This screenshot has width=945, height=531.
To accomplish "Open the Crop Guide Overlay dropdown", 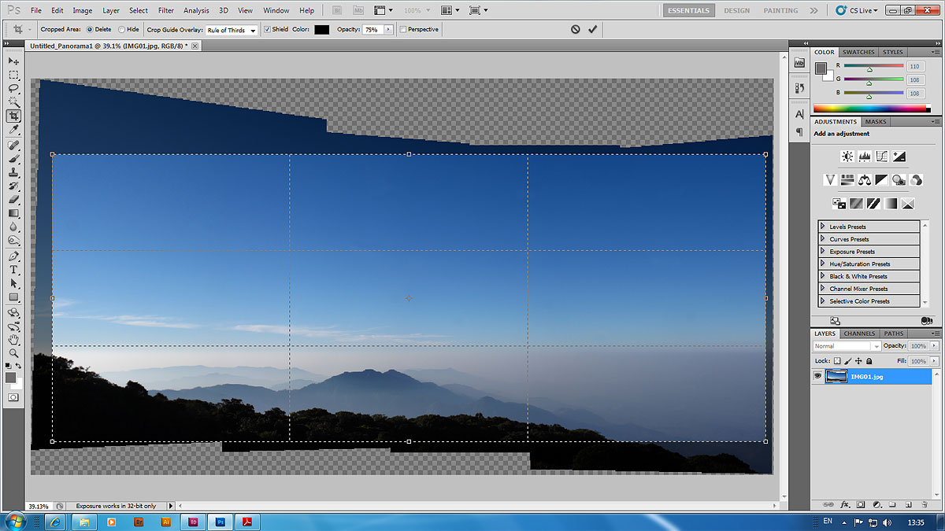I will point(232,30).
